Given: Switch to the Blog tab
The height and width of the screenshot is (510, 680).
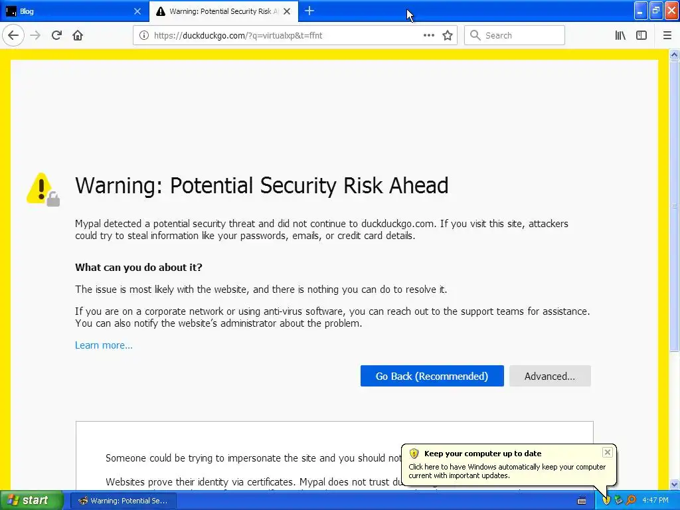Looking at the screenshot, I should [x=74, y=11].
